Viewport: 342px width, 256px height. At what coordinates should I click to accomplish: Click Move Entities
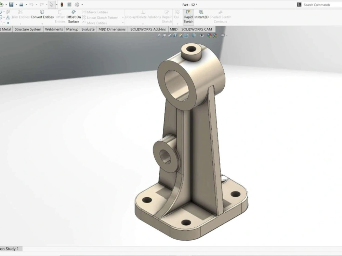click(94, 23)
